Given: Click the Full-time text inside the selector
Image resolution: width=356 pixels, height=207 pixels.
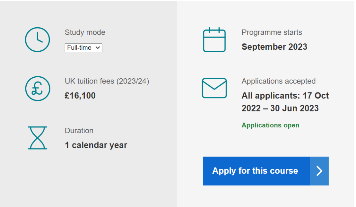Looking at the screenshot, I should [x=79, y=48].
